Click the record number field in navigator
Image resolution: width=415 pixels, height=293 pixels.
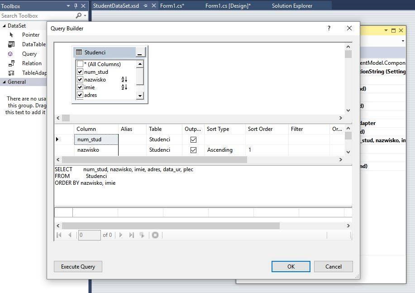[x=90, y=235]
